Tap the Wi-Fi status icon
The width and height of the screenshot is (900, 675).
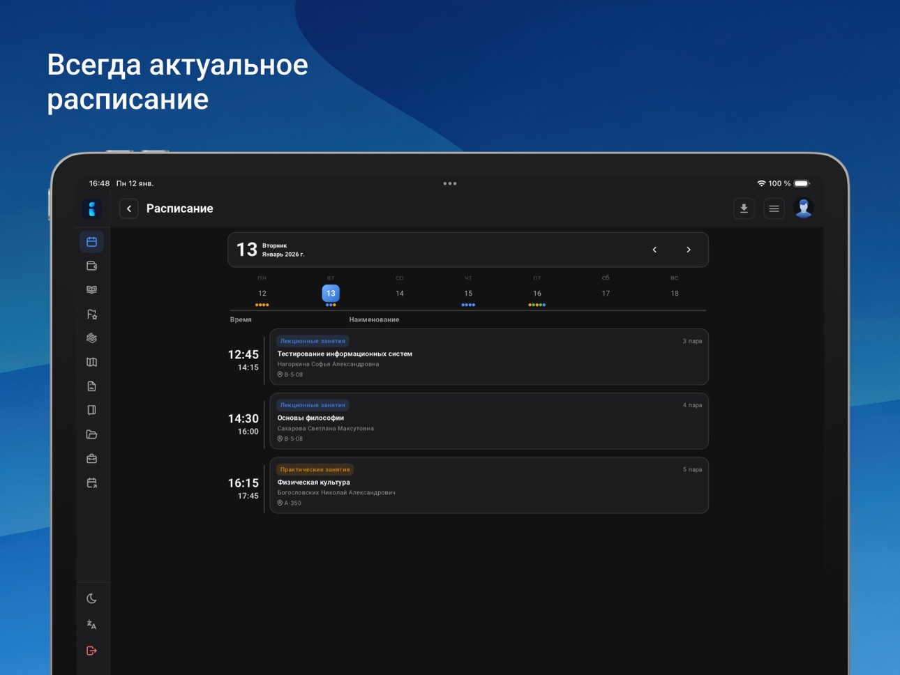[x=761, y=183]
